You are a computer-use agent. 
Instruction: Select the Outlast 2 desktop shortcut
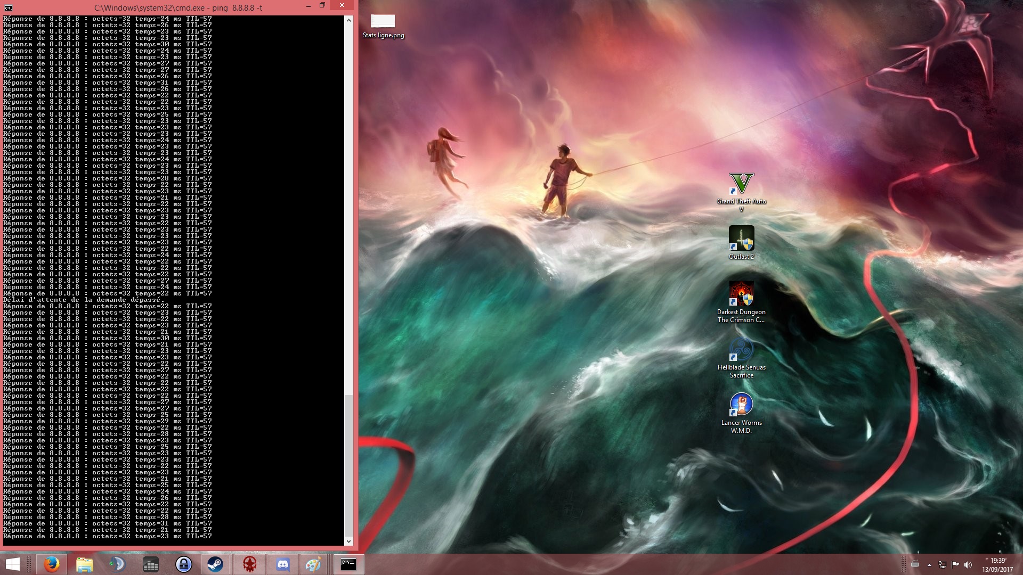(741, 239)
